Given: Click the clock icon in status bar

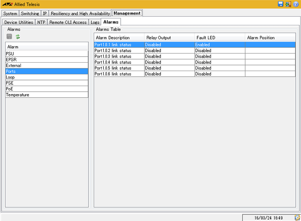Looking at the screenshot, I should click(x=297, y=217).
